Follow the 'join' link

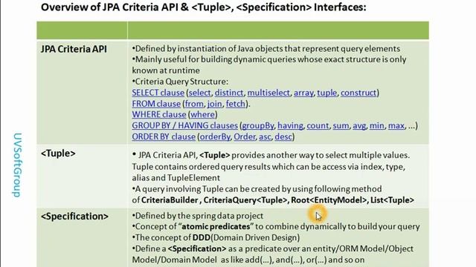coord(215,104)
